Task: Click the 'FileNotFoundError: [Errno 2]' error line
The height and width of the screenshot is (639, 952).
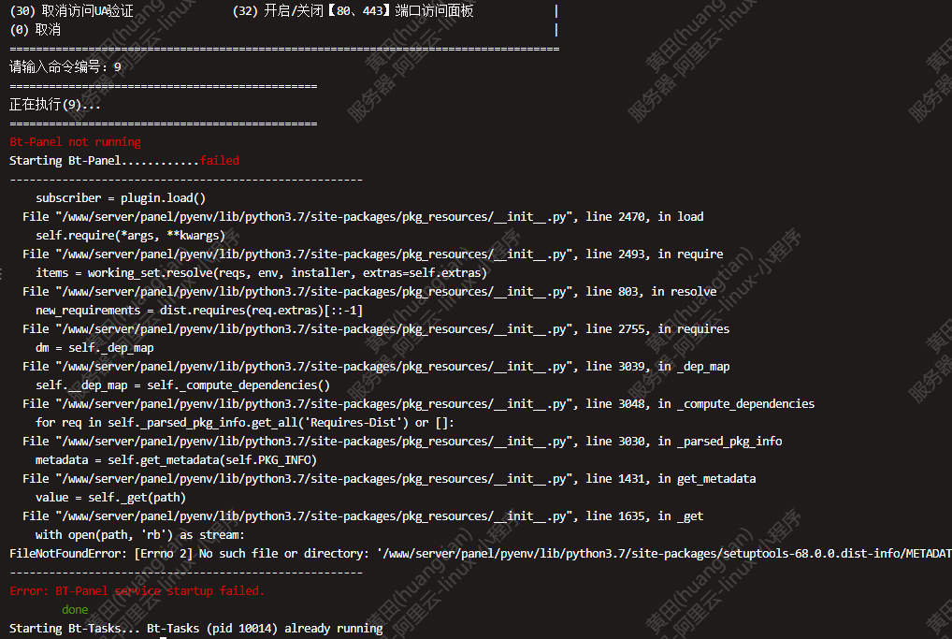Action: point(481,554)
